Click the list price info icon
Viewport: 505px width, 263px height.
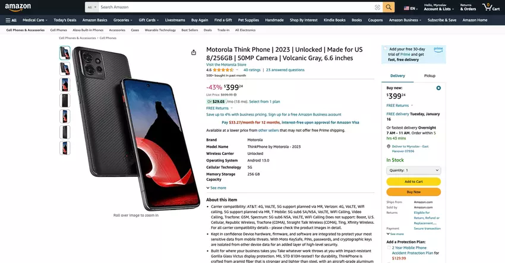tap(235, 94)
